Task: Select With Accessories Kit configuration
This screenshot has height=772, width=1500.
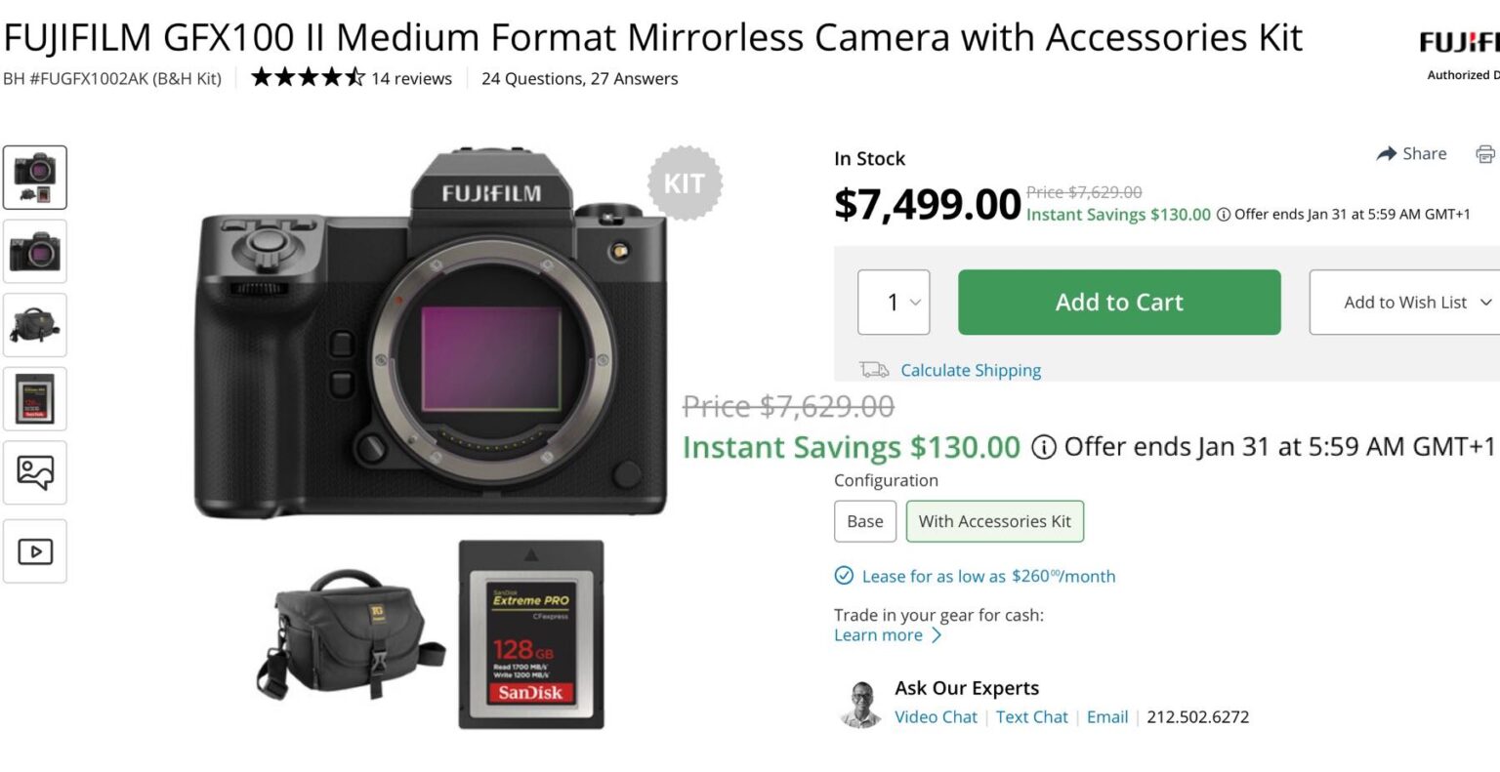Action: click(994, 521)
